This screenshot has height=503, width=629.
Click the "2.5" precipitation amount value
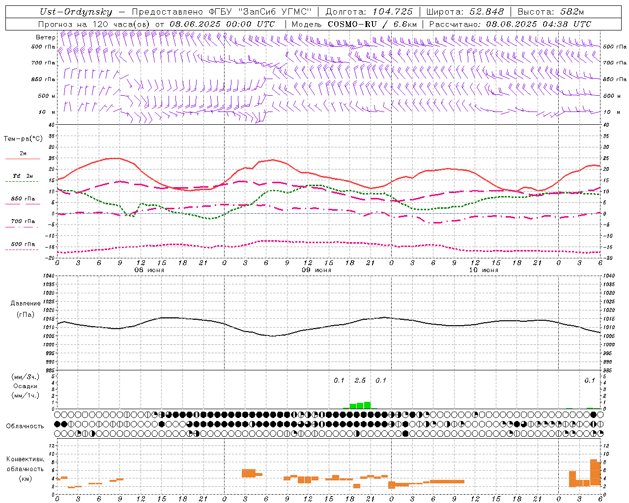pyautogui.click(x=360, y=380)
